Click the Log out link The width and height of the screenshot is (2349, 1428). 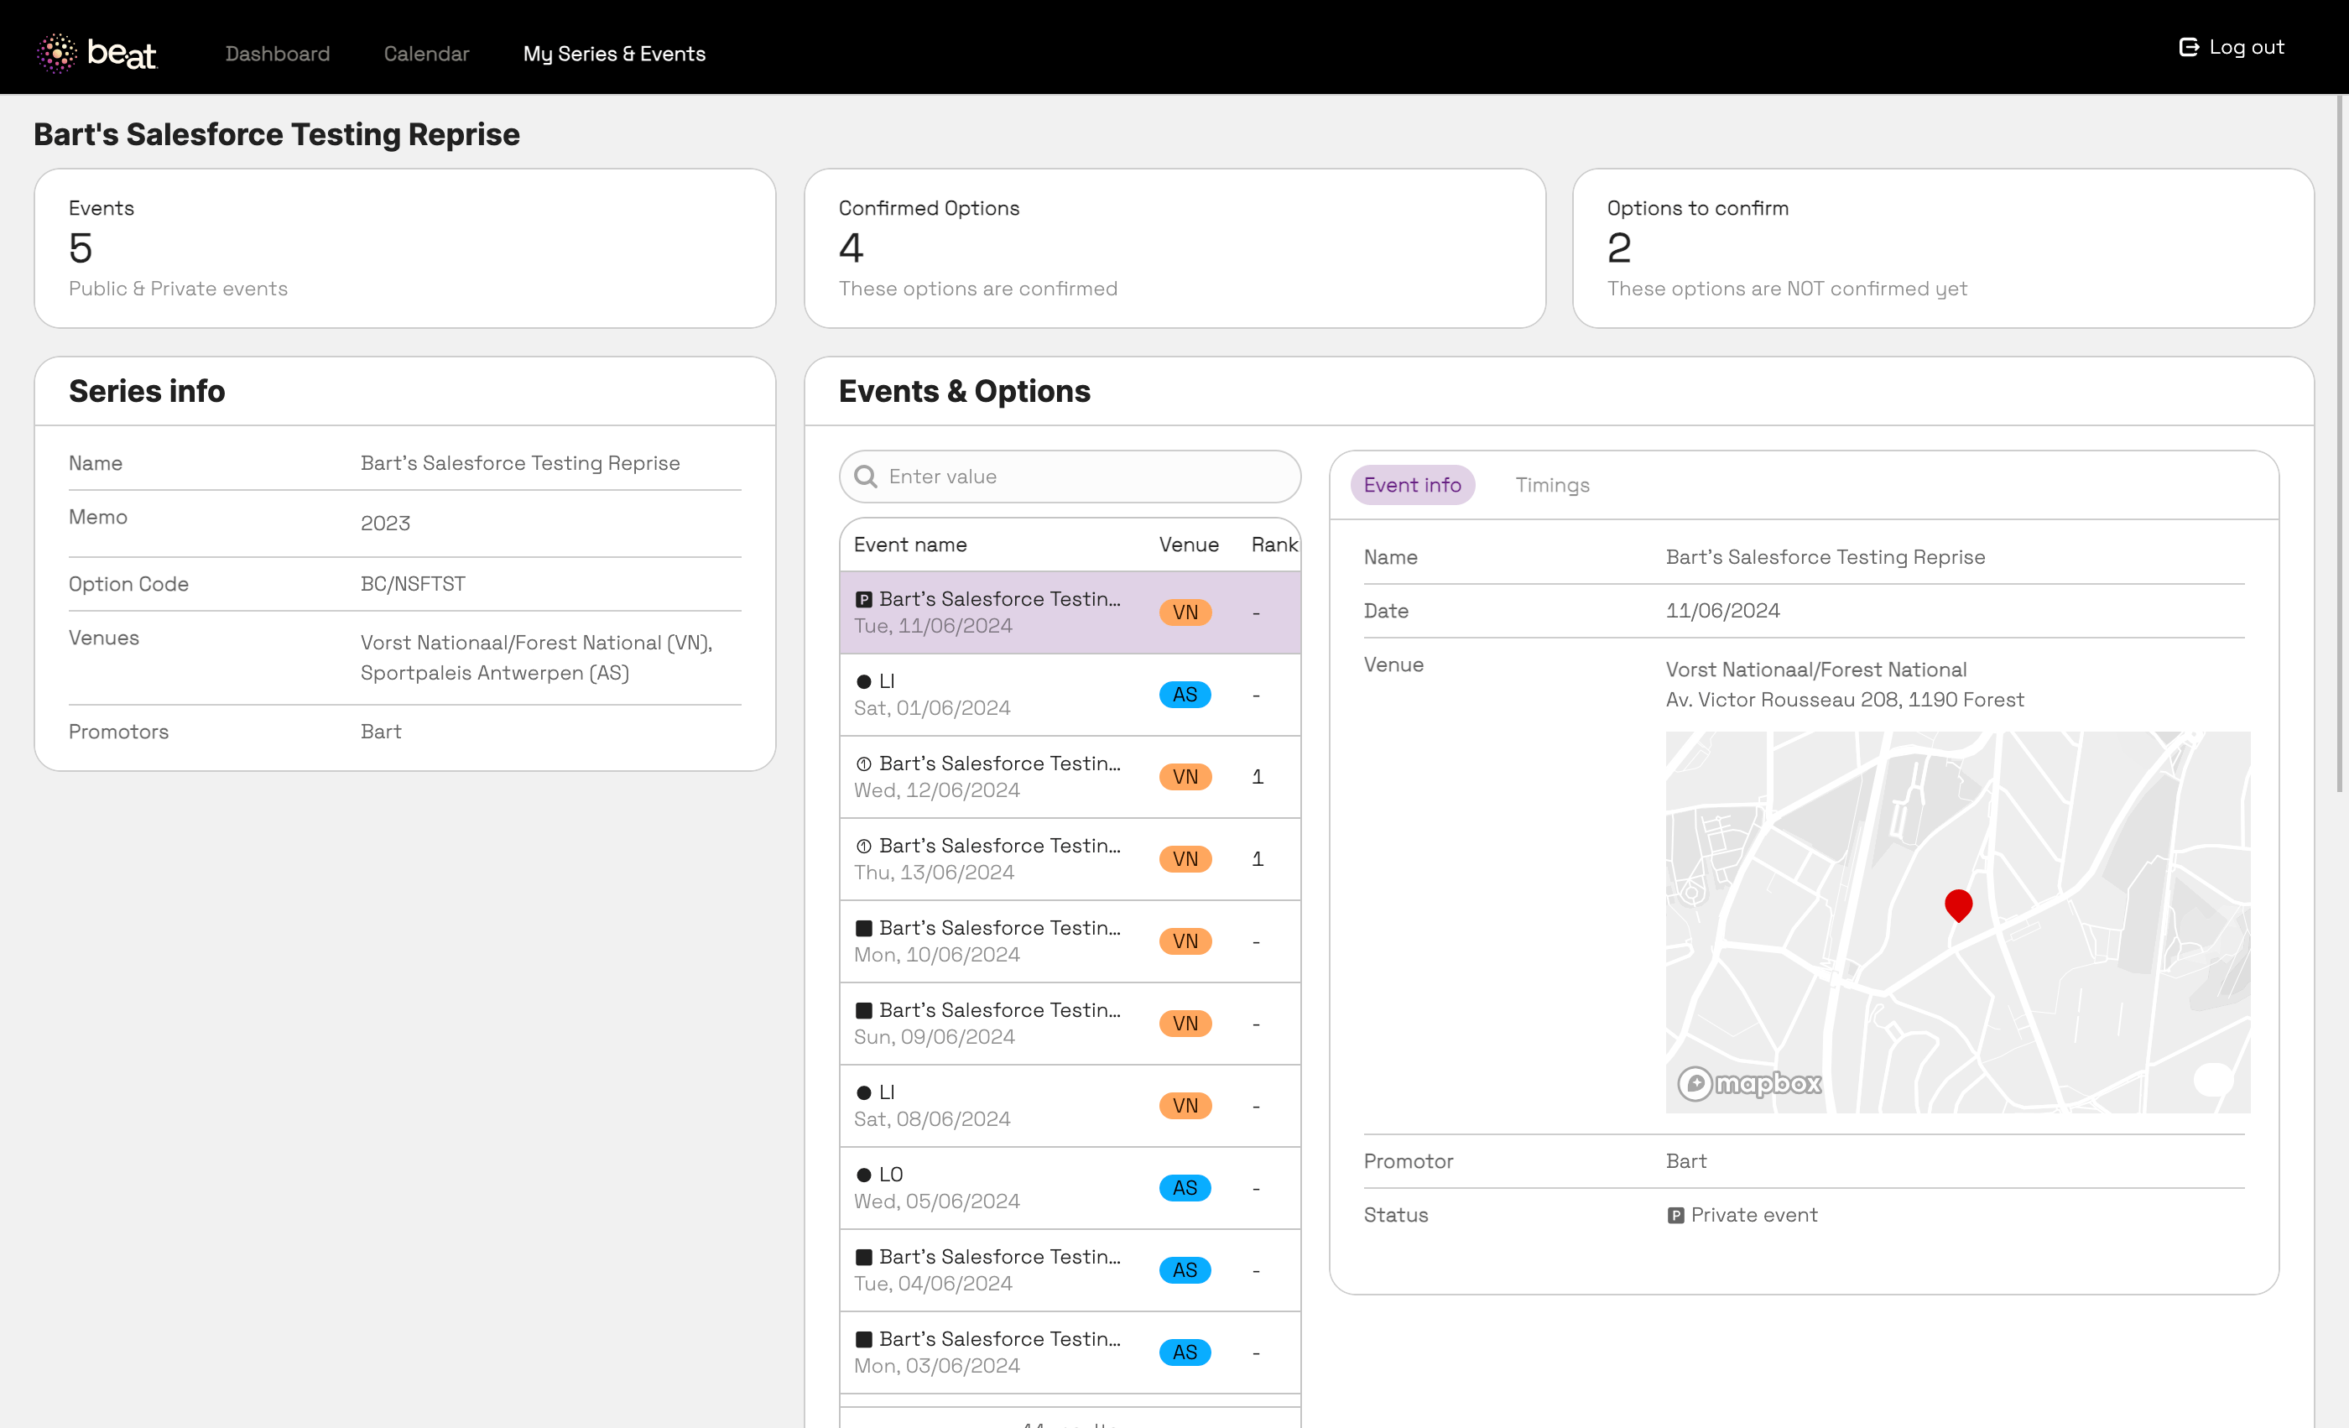coord(2232,47)
